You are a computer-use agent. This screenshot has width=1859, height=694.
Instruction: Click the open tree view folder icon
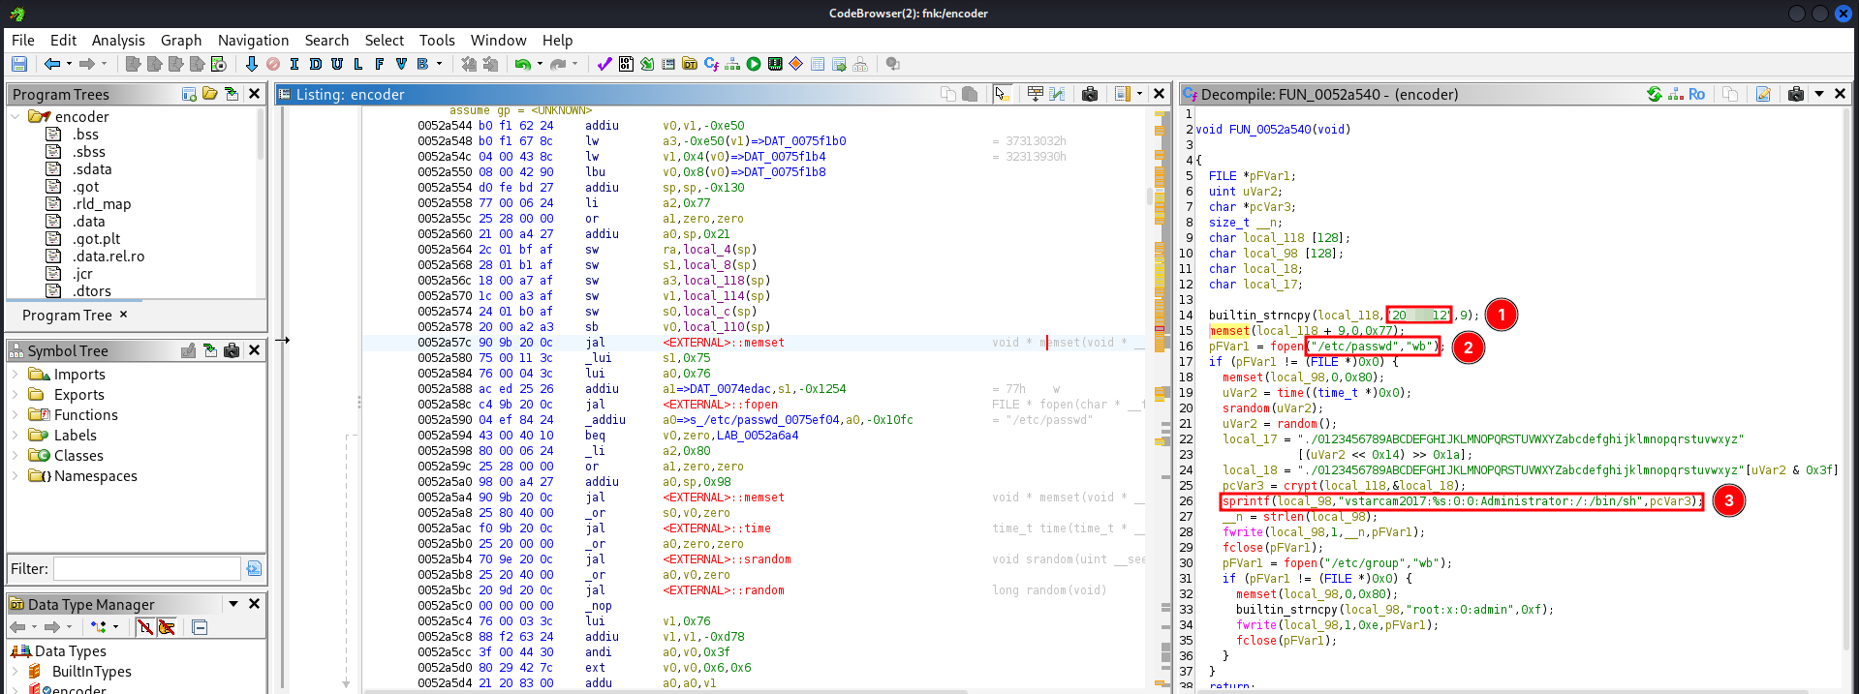click(210, 94)
